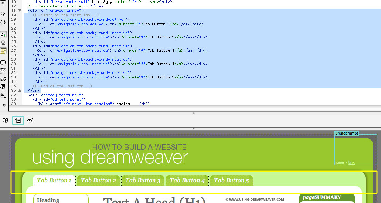Image resolution: width=381 pixels, height=203 pixels.
Task: Click the closing </div> on line 36
Action: click(x=35, y=91)
